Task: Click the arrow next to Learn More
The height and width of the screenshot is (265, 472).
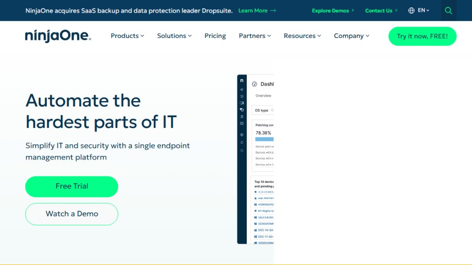Action: [273, 11]
